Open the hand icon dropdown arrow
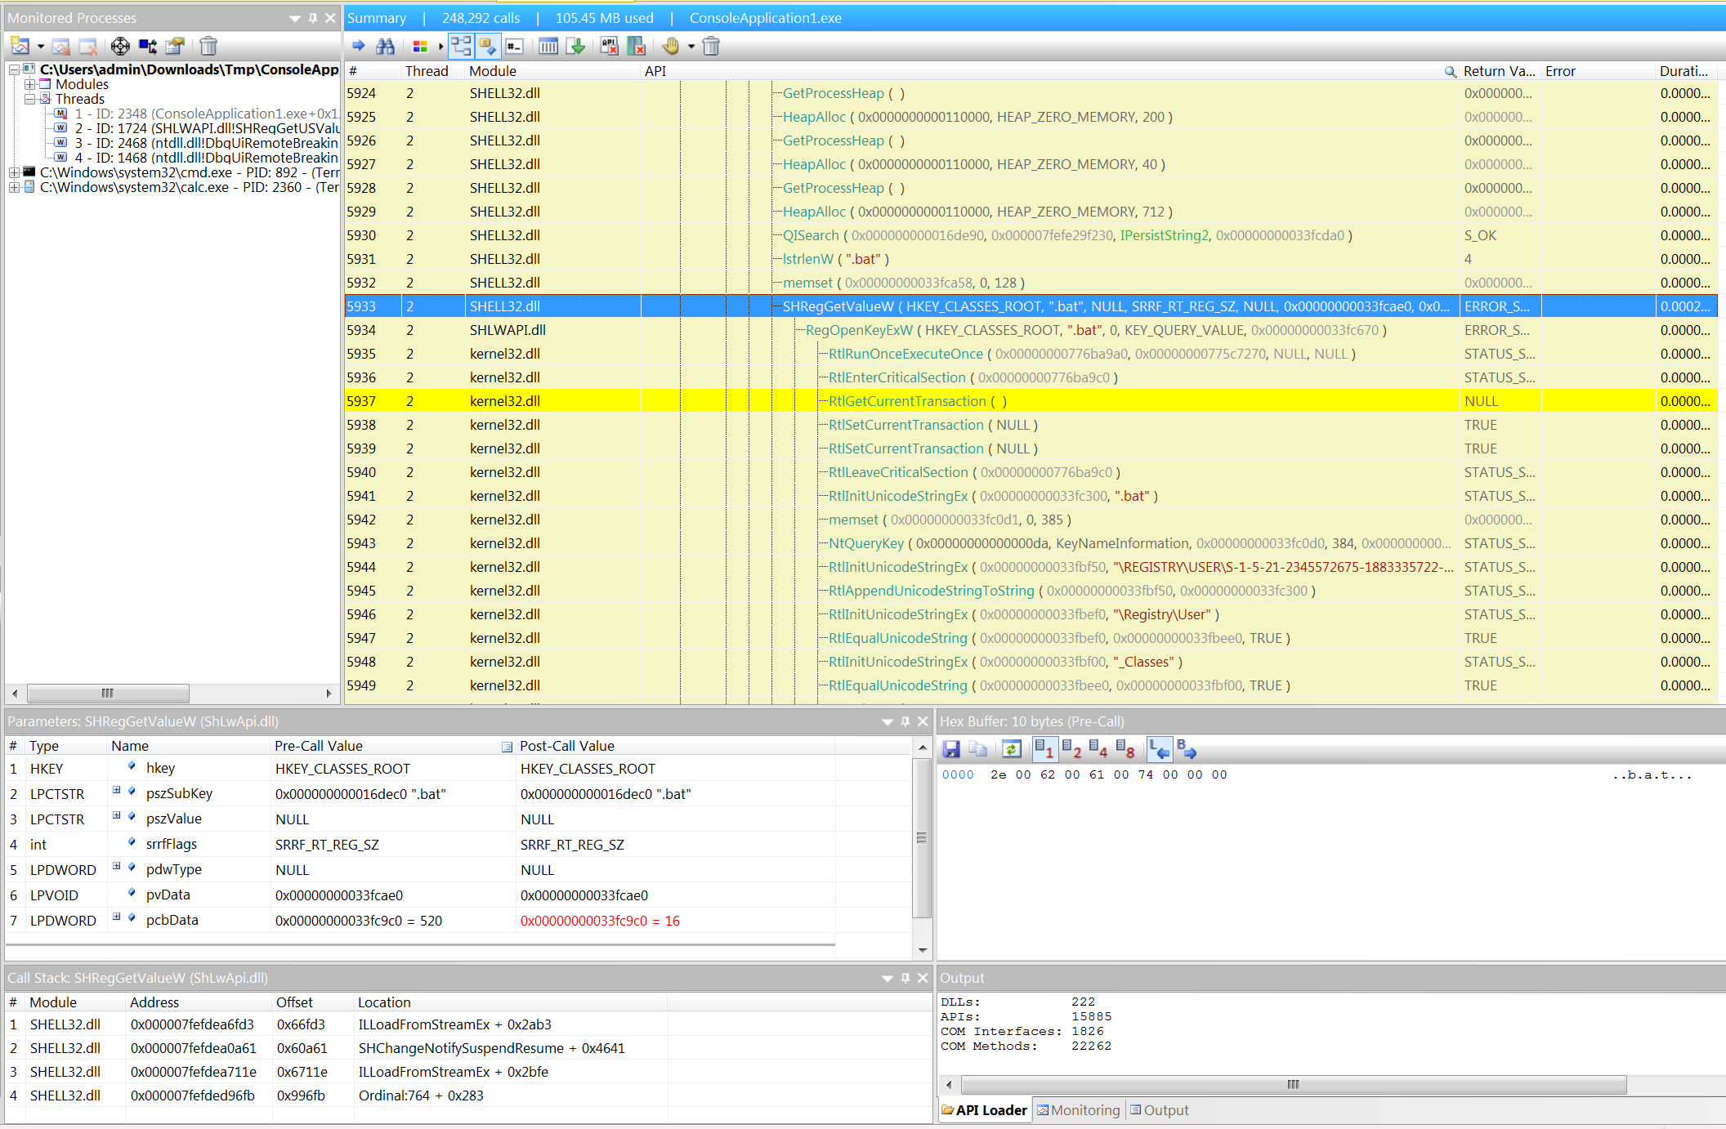The height and width of the screenshot is (1129, 1726). [x=691, y=47]
